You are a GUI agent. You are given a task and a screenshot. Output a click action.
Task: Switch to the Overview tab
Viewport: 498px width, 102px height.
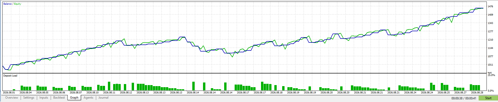pyautogui.click(x=11, y=98)
